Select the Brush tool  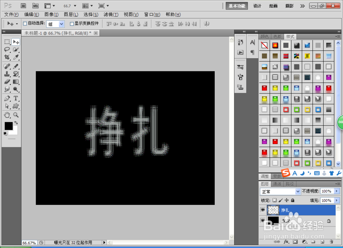tap(16, 66)
